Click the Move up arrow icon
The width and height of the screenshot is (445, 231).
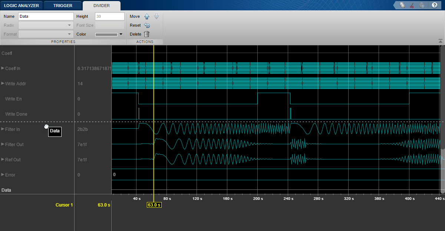pyautogui.click(x=146, y=16)
